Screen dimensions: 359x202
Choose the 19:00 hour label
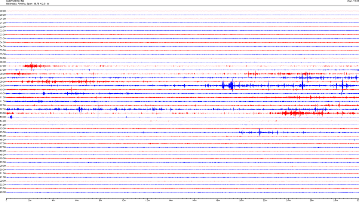(3, 159)
